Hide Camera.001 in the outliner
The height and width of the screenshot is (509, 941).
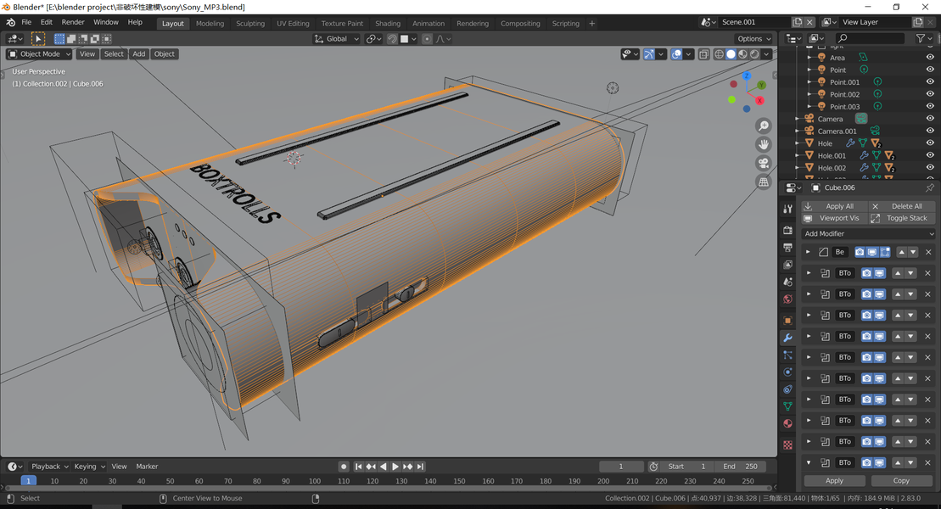pos(930,131)
